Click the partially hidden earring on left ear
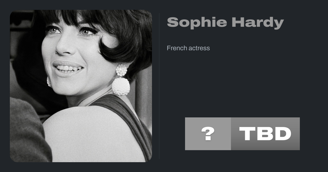328x172 pixels. coord(49,81)
